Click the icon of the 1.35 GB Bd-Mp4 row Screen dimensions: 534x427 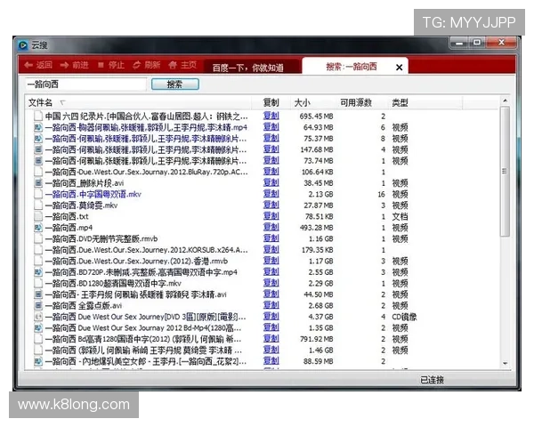(38, 328)
